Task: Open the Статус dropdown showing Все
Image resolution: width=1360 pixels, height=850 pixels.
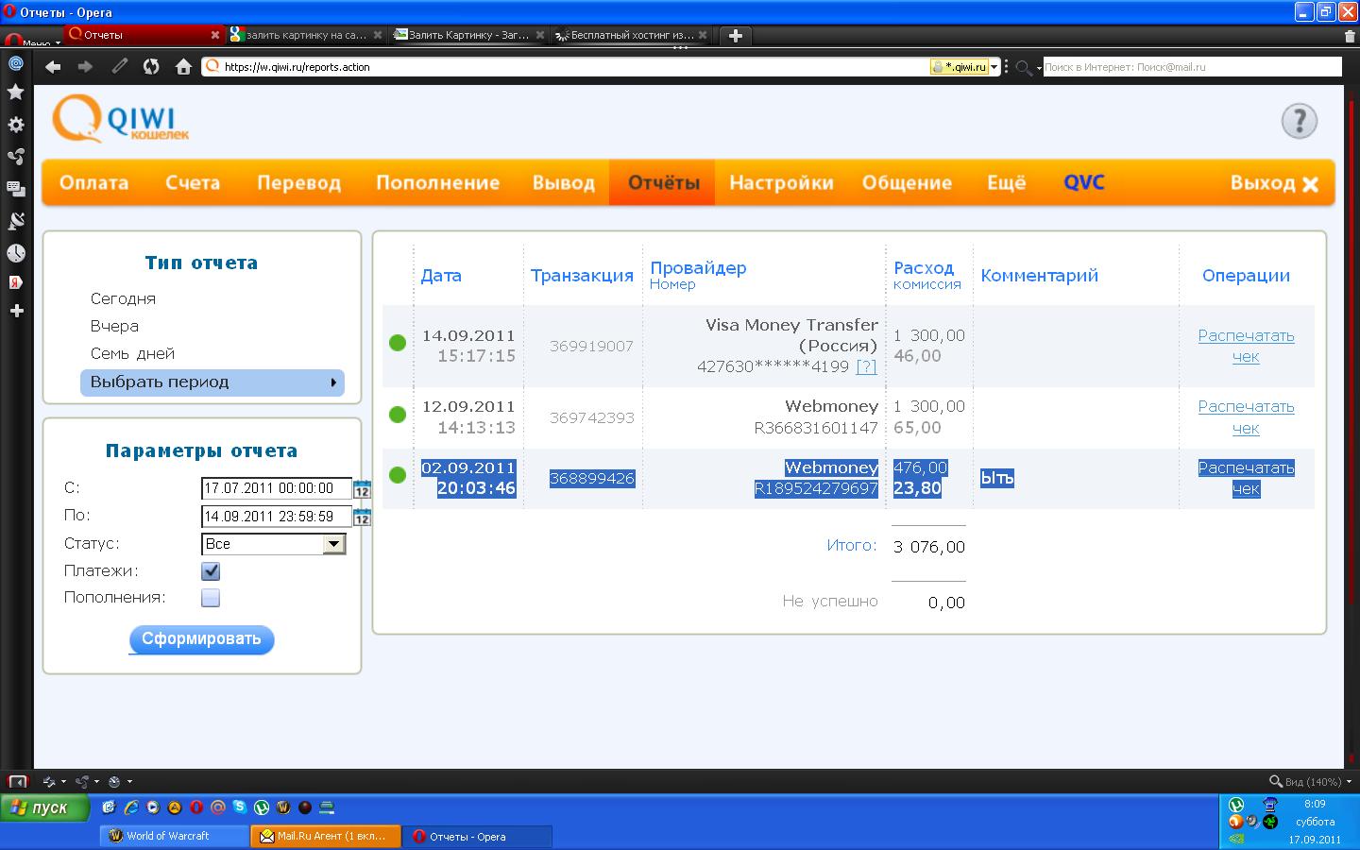Action: point(274,544)
